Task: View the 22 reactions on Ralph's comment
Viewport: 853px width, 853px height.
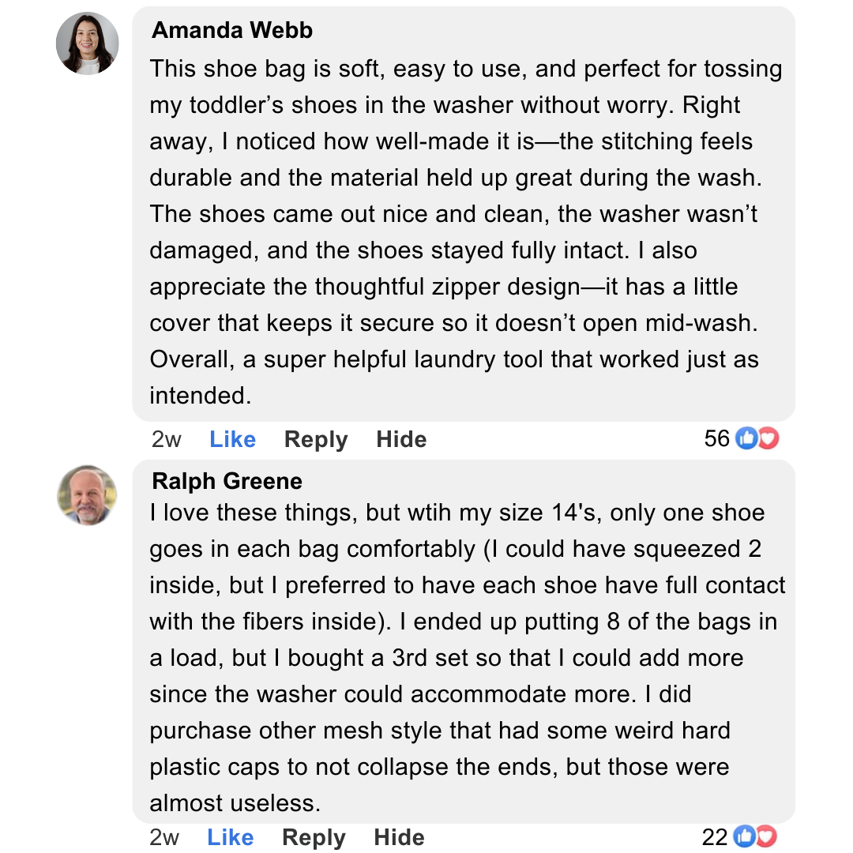Action: [715, 836]
